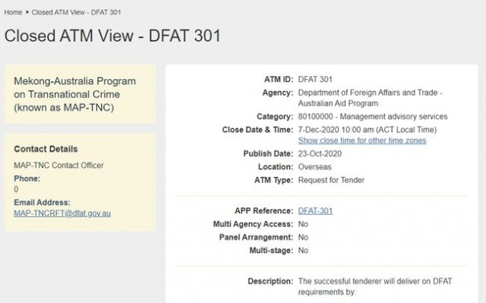Go to Home via breadcrumb link
This screenshot has width=486, height=303.
coord(13,12)
